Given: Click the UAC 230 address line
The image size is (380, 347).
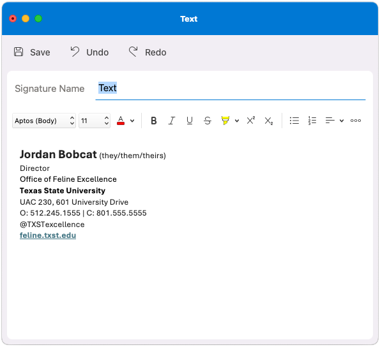Looking at the screenshot, I should point(74,202).
